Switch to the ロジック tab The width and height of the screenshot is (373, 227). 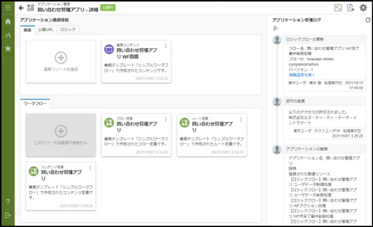[x=68, y=30]
